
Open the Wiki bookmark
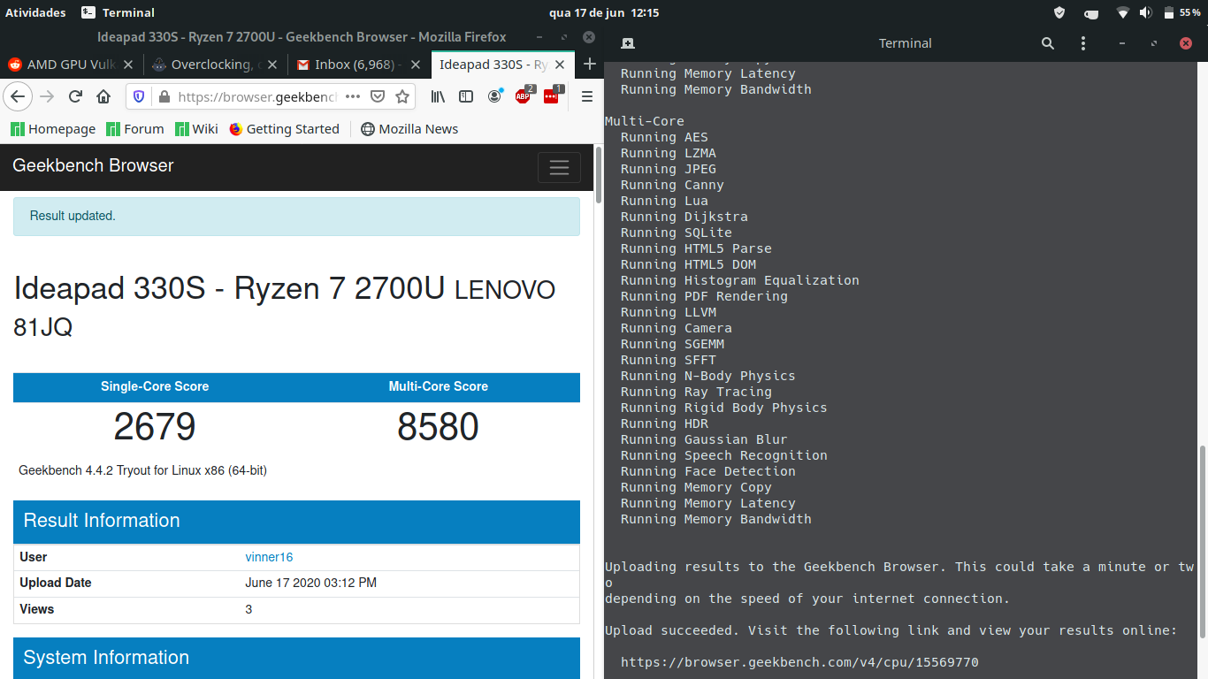(x=196, y=129)
